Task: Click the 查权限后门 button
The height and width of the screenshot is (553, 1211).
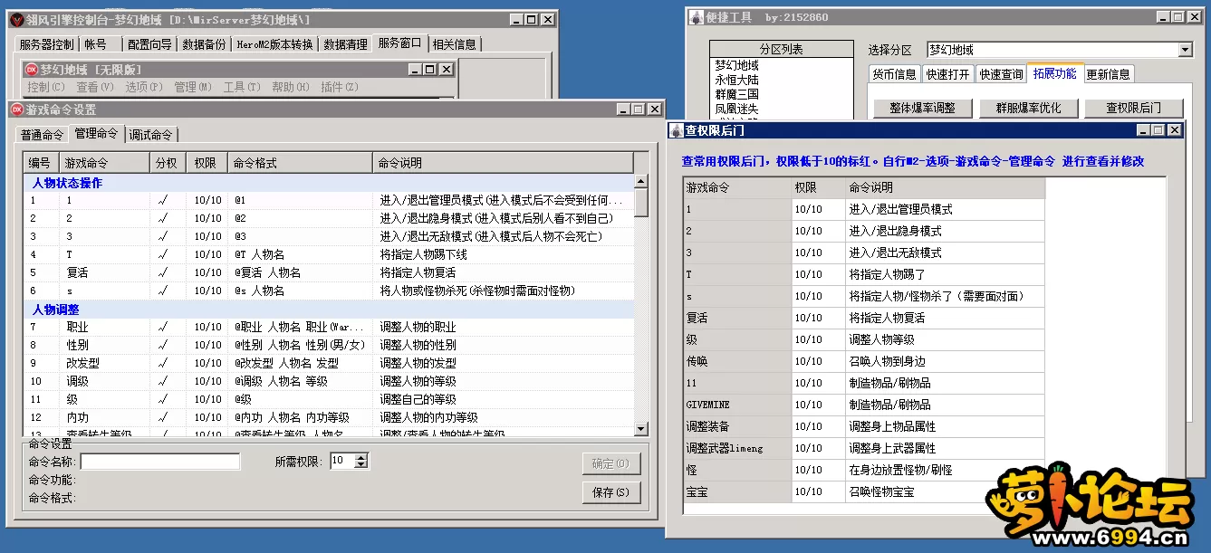Action: (x=1133, y=108)
